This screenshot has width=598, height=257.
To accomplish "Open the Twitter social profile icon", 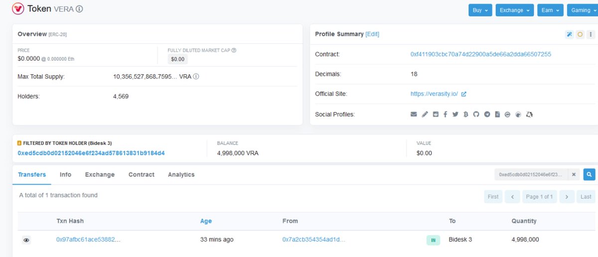I will (455, 115).
